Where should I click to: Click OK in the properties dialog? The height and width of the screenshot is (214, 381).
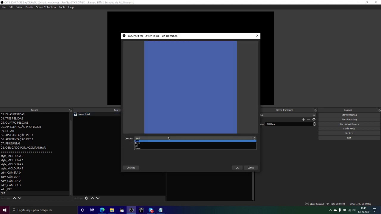click(x=237, y=168)
